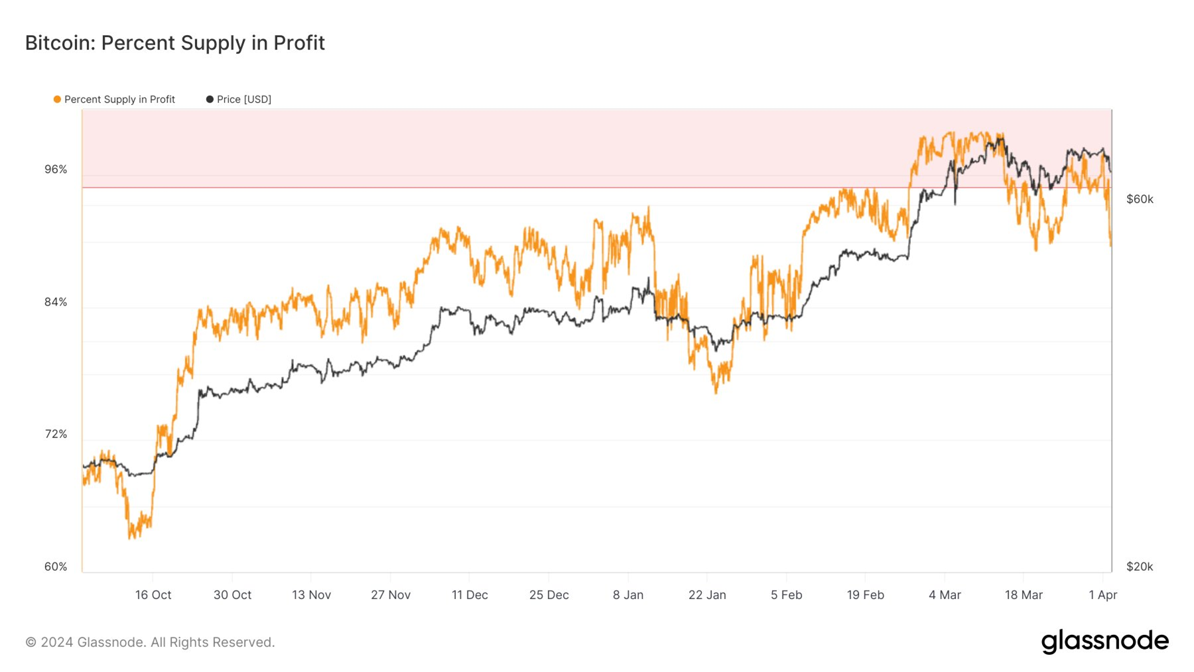
Task: Toggle the Price [USD] legend label
Action: (244, 99)
